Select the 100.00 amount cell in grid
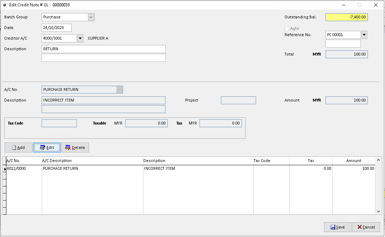The height and width of the screenshot is (237, 385). point(353,168)
